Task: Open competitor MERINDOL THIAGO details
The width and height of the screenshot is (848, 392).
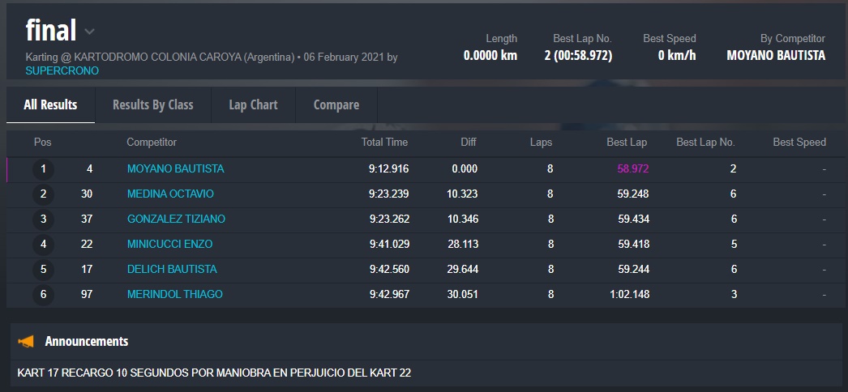Action: pyautogui.click(x=174, y=295)
